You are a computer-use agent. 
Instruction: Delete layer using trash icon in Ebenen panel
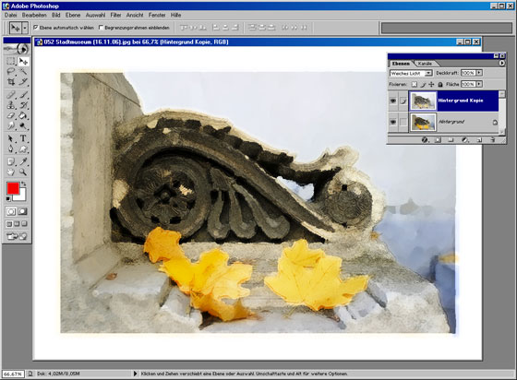pos(493,140)
